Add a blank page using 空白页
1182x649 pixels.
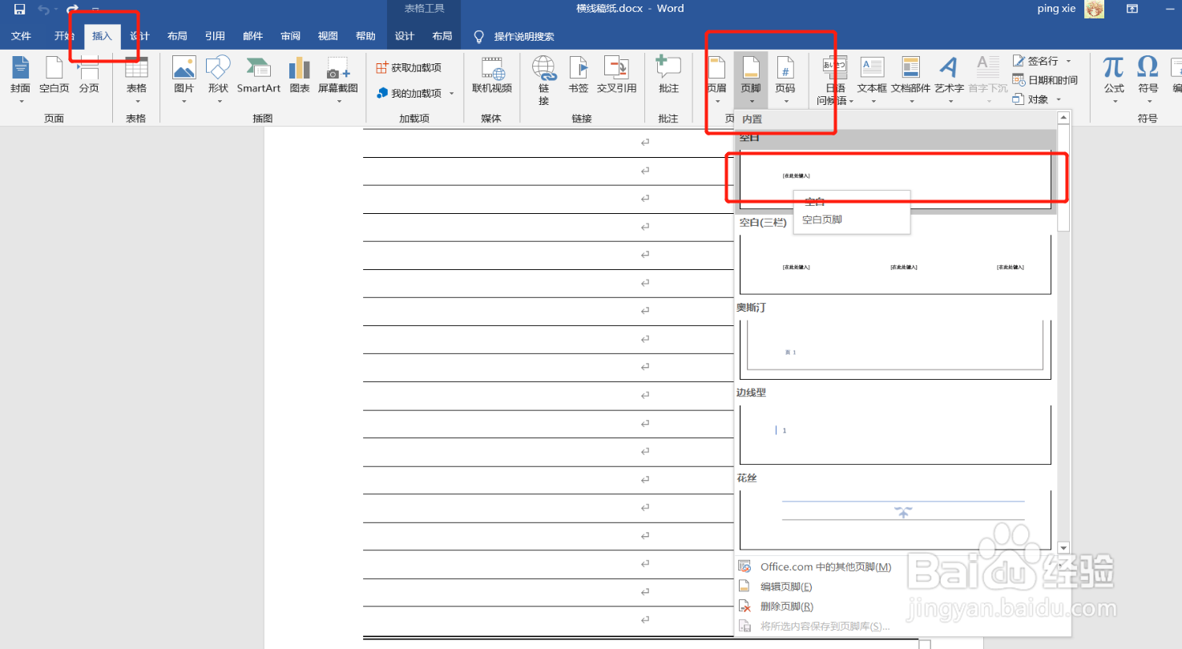click(54, 76)
